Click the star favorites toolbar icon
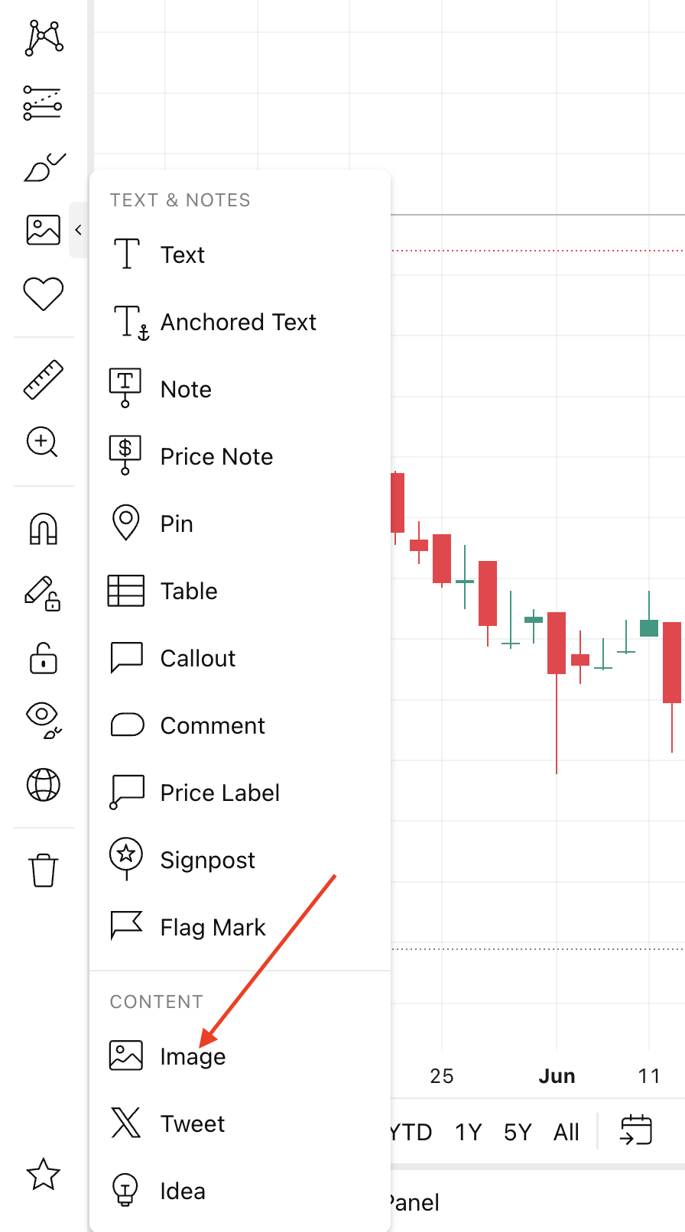 click(44, 1175)
